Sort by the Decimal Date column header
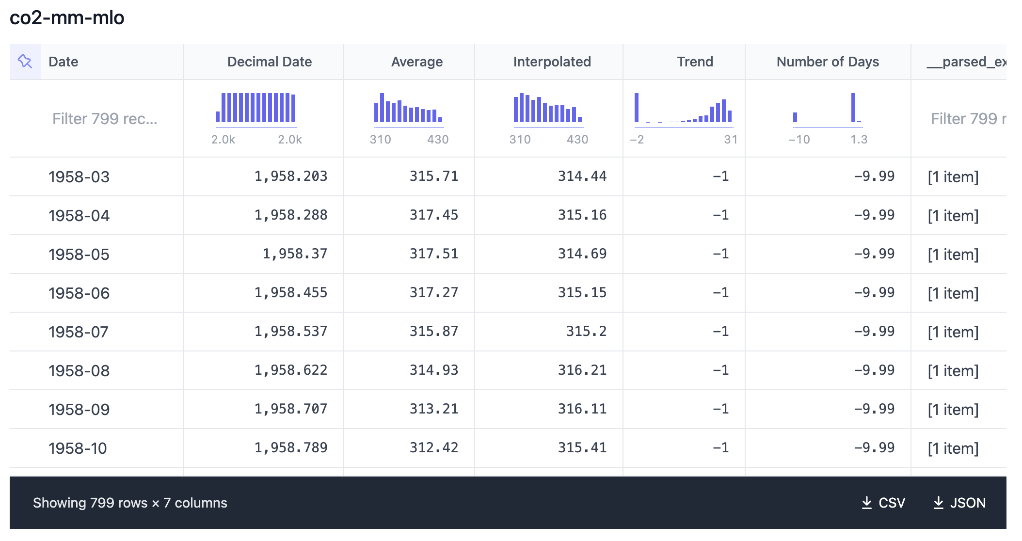The height and width of the screenshot is (541, 1022). [270, 62]
